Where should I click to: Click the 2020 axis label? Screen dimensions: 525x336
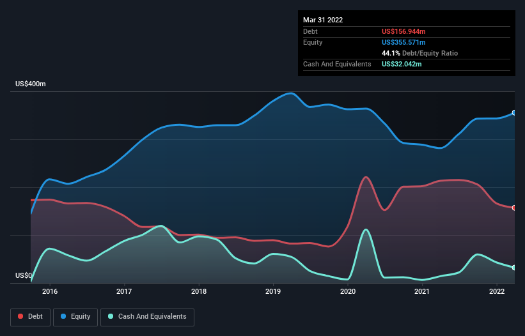(x=348, y=291)
